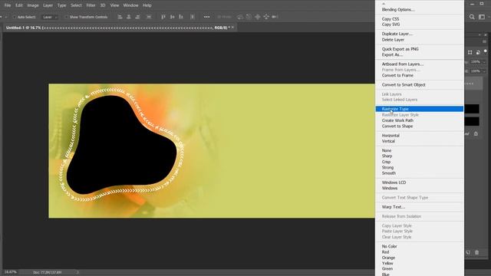The height and width of the screenshot is (276, 491).
Task: Open the View menu
Action: click(x=114, y=5)
